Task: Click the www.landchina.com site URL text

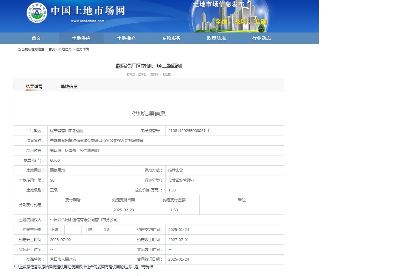Action: [88, 21]
